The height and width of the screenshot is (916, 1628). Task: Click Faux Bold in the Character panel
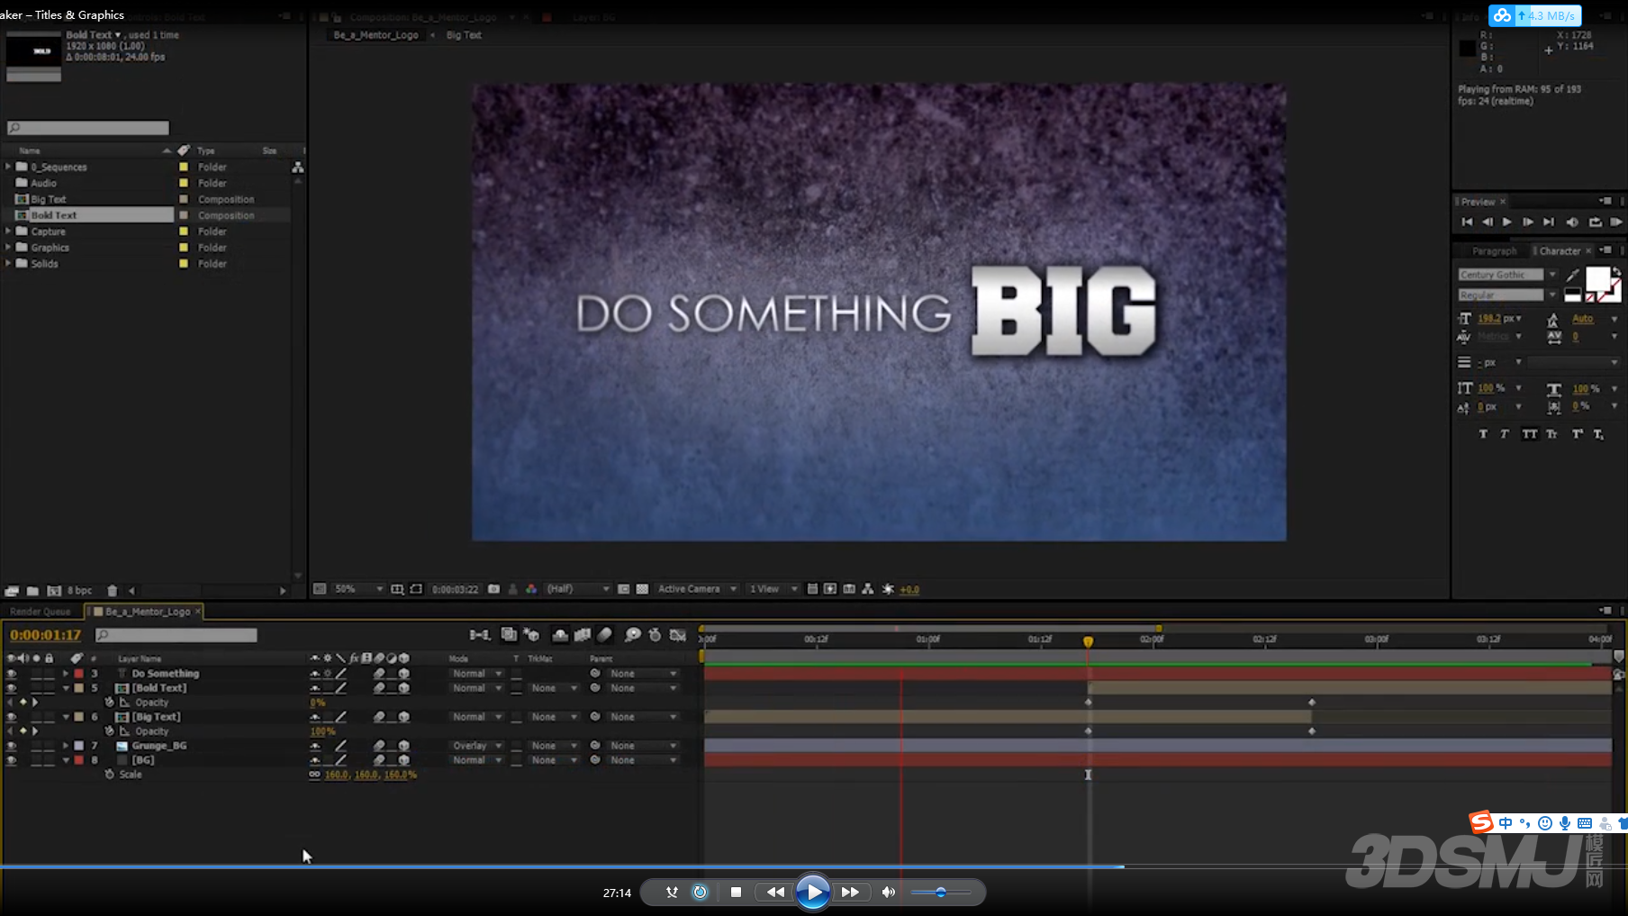click(1483, 434)
